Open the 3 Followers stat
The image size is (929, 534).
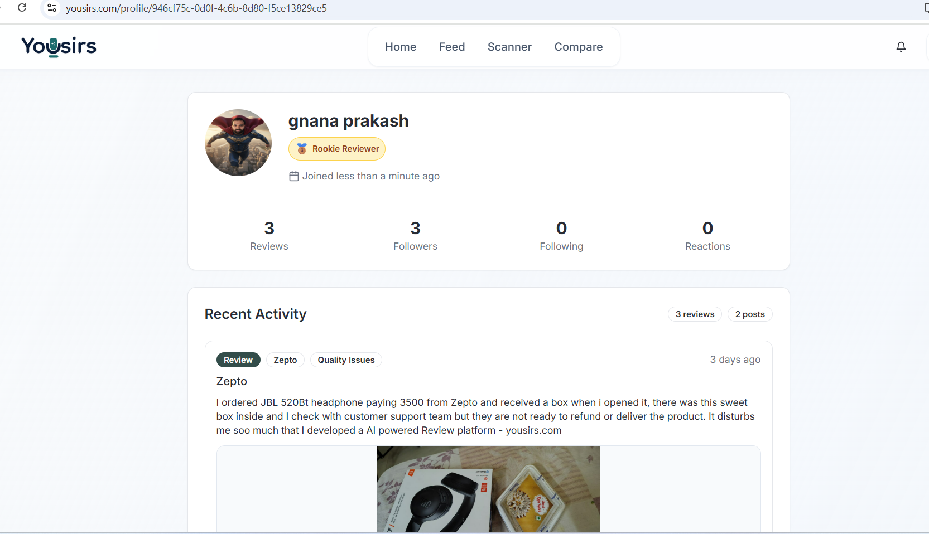[x=415, y=235]
